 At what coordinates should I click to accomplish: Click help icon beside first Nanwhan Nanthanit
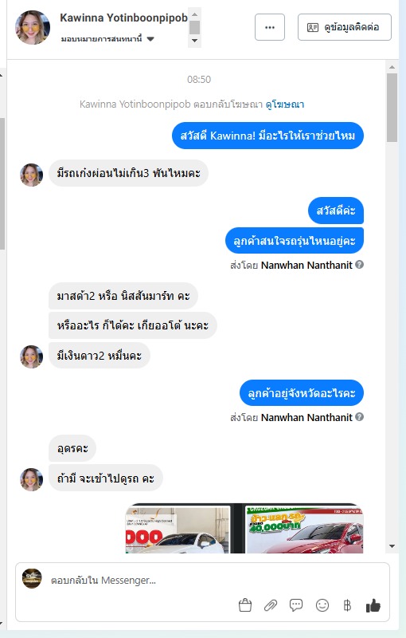pyautogui.click(x=359, y=265)
